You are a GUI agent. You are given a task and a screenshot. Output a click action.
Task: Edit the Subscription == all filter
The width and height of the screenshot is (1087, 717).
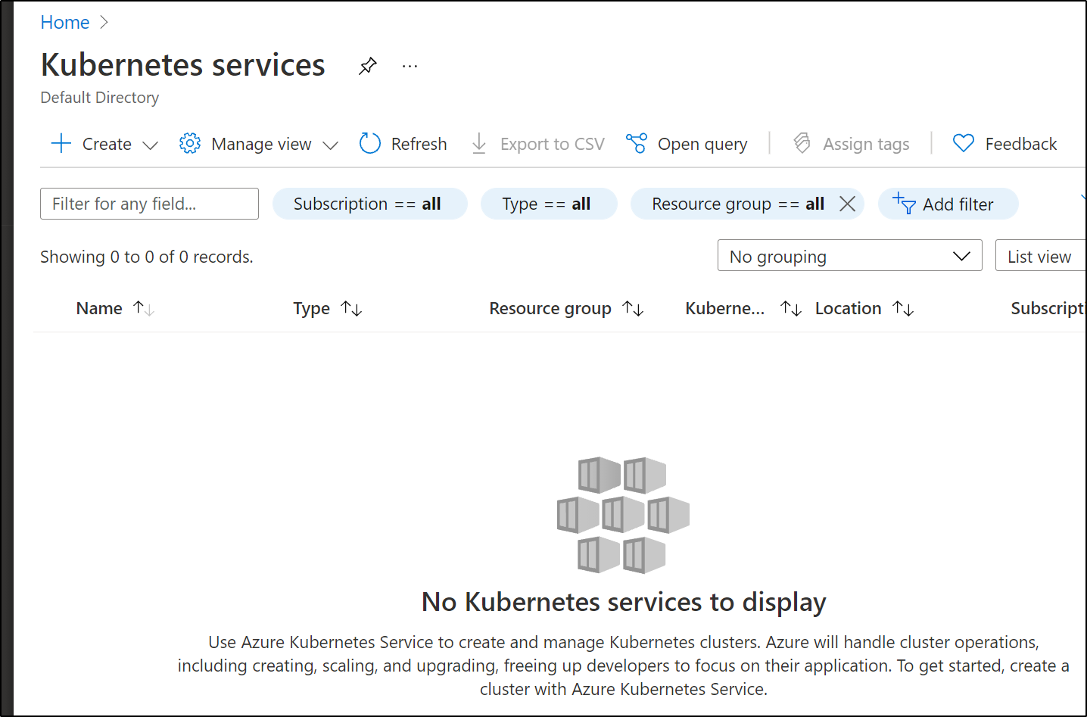370,204
